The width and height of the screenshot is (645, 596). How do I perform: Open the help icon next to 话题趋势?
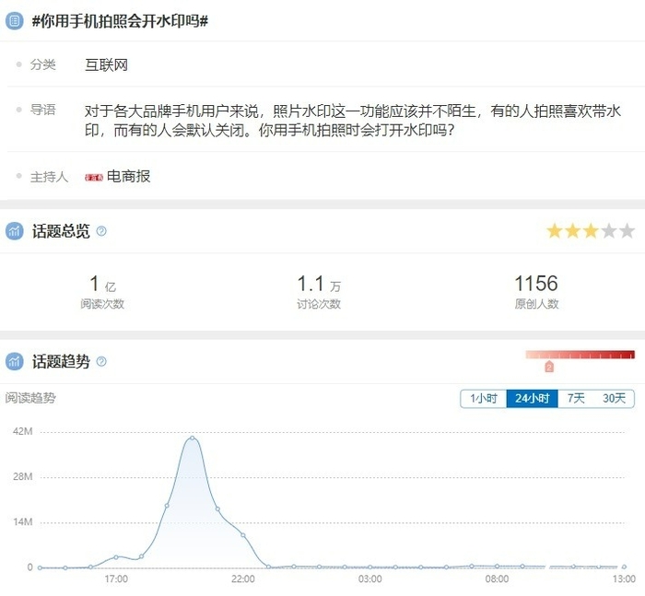click(101, 362)
